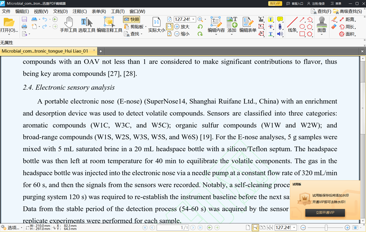
Task: Select the red rectangle shape tool
Action: 302,34
